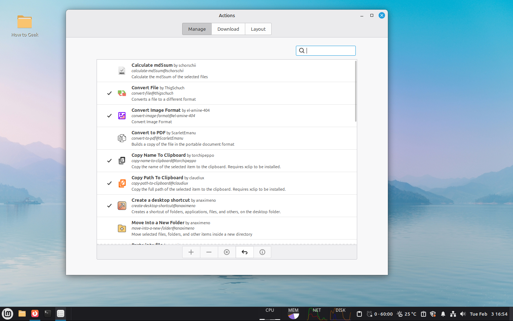
Task: Click the CPU monitor applet
Action: click(270, 314)
